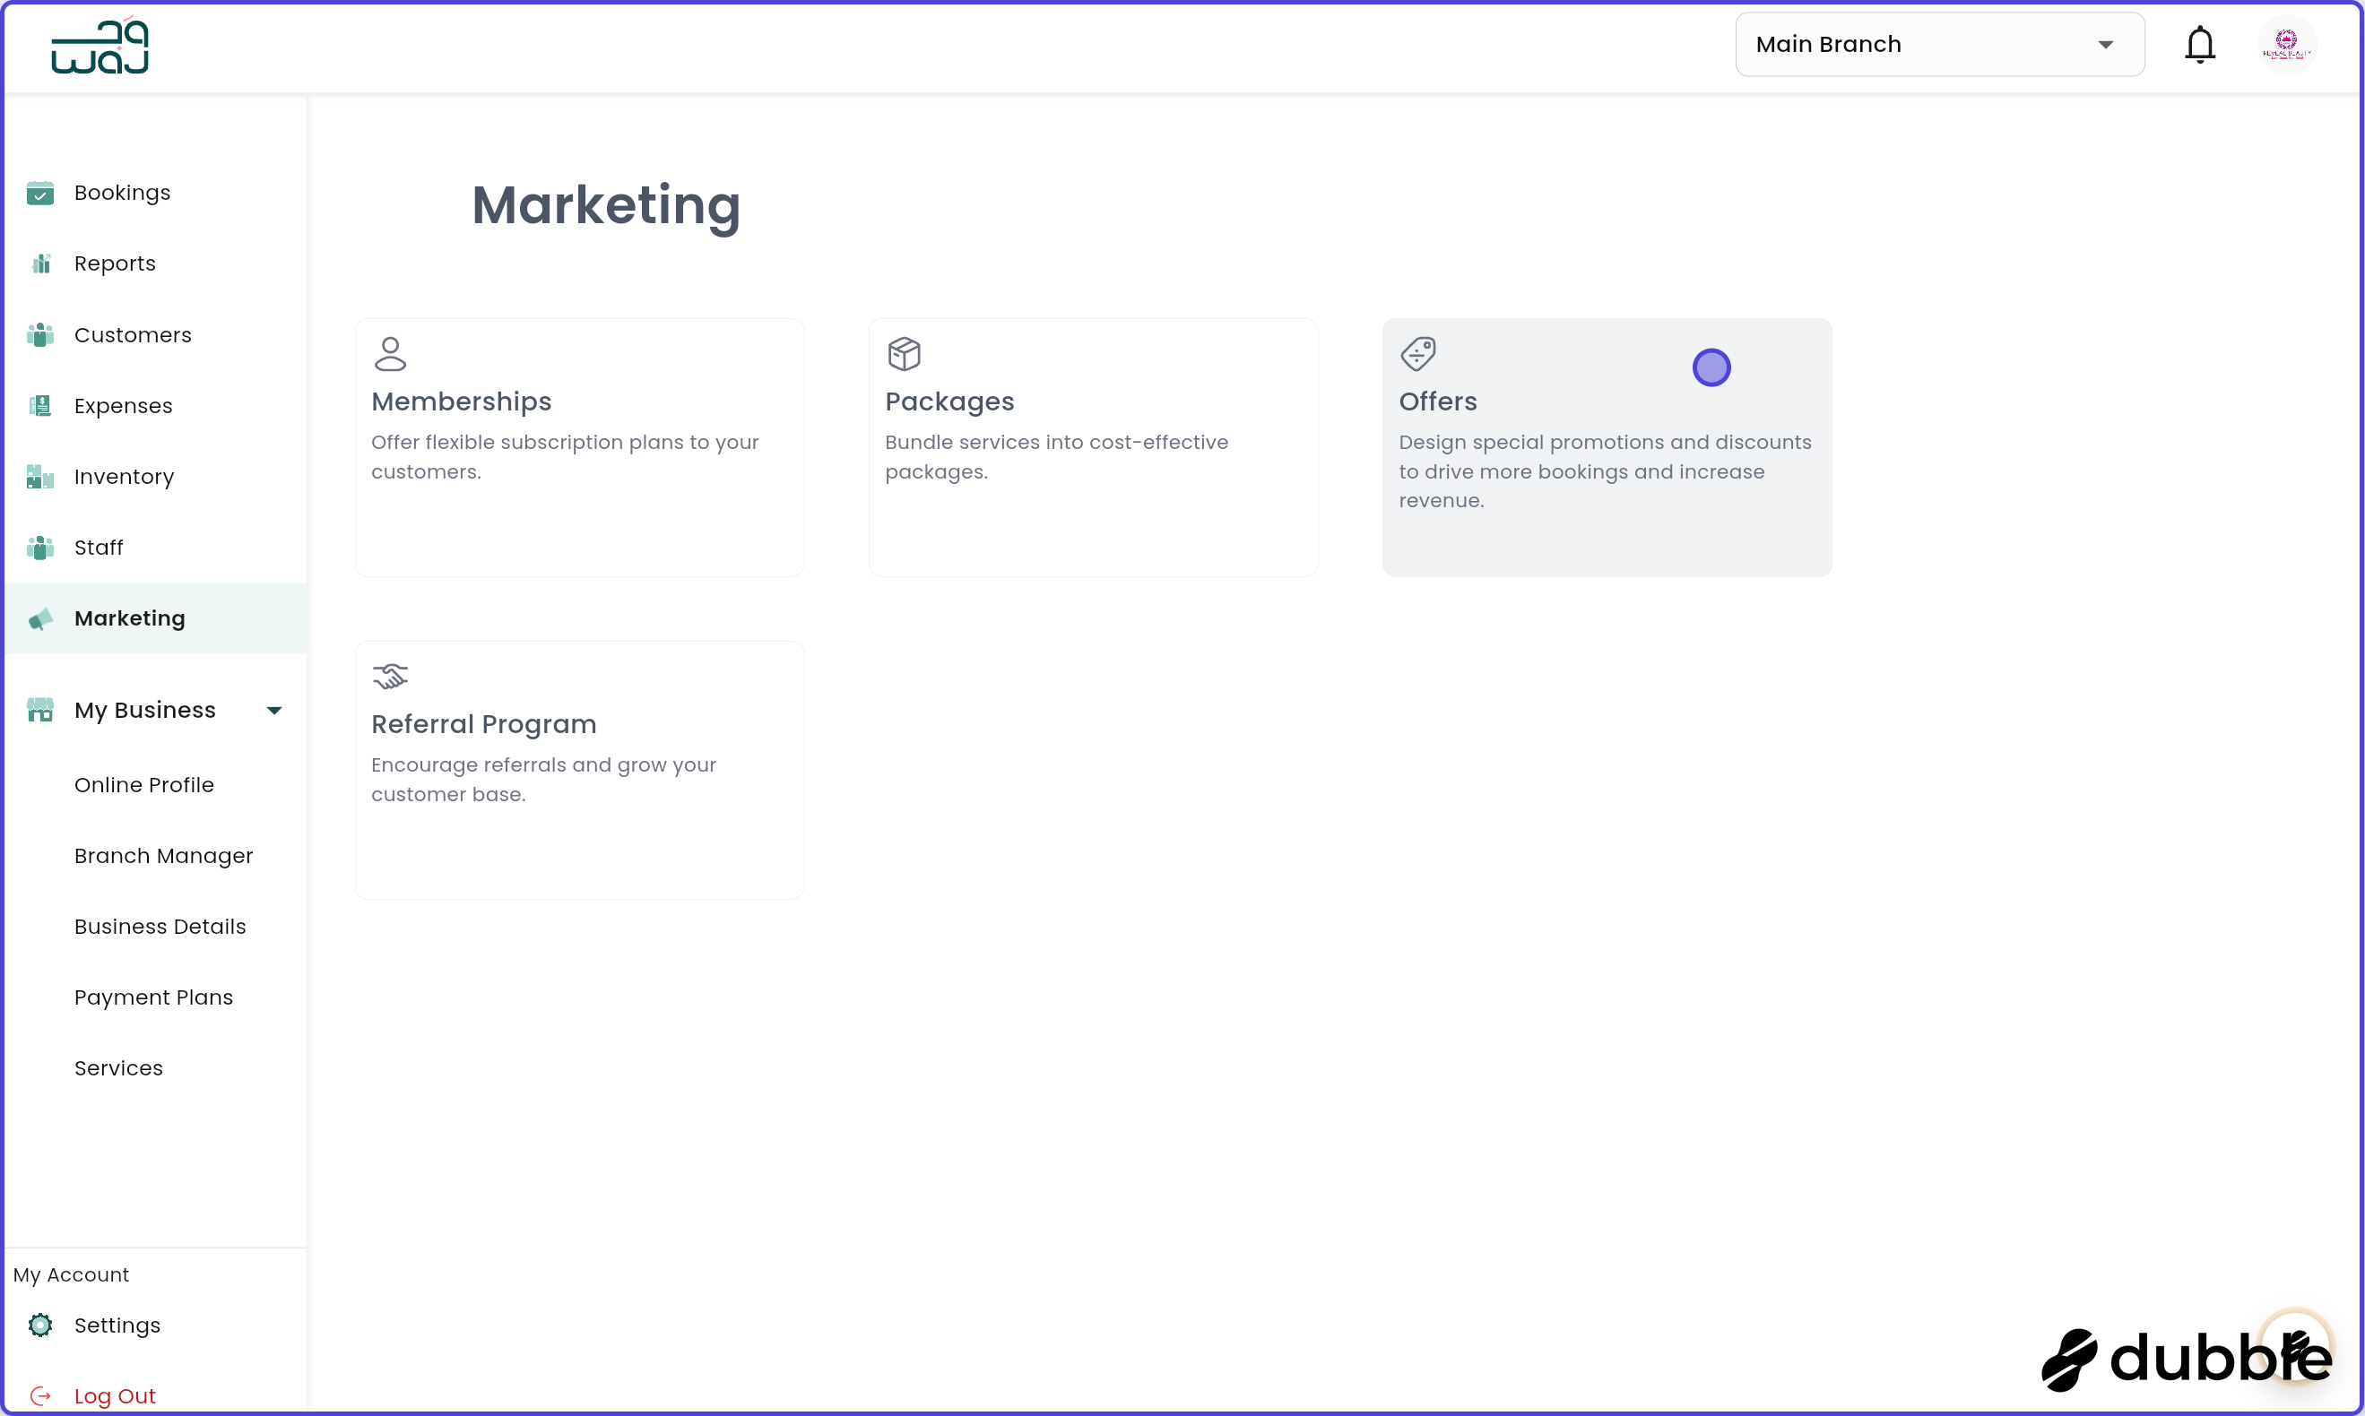2365x1416 pixels.
Task: Click Log Out at the sidebar bottom
Action: (x=116, y=1395)
